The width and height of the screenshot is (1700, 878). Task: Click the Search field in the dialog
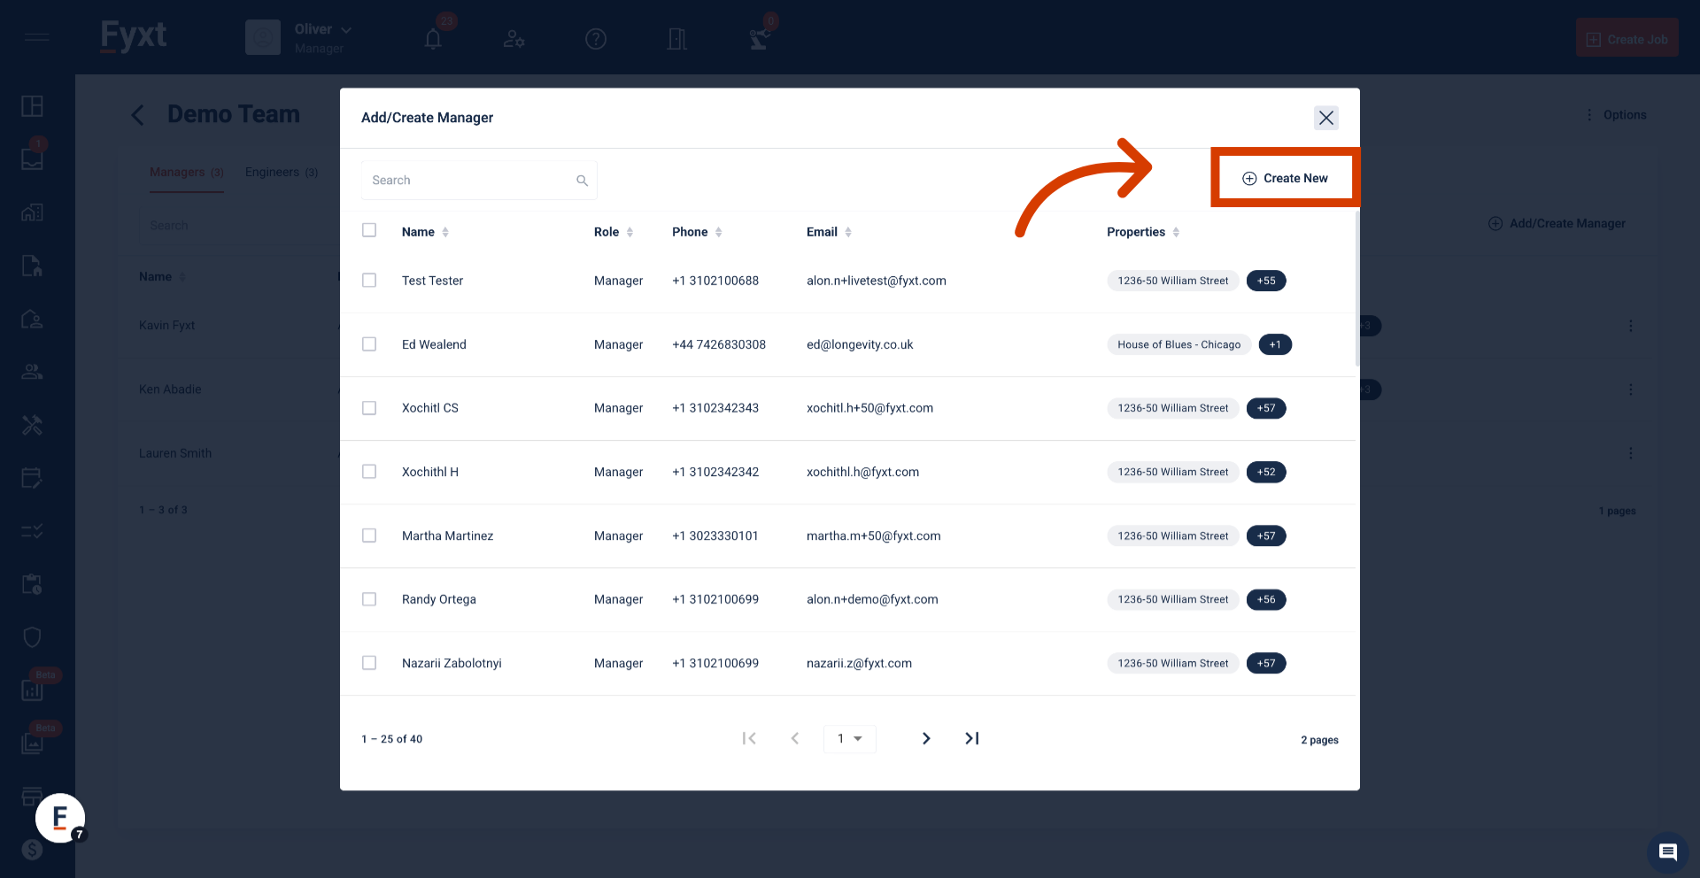(479, 181)
